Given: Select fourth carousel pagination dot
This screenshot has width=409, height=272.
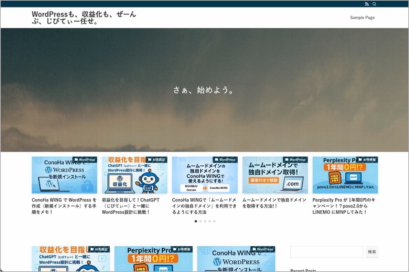Looking at the screenshot, I should (210, 221).
